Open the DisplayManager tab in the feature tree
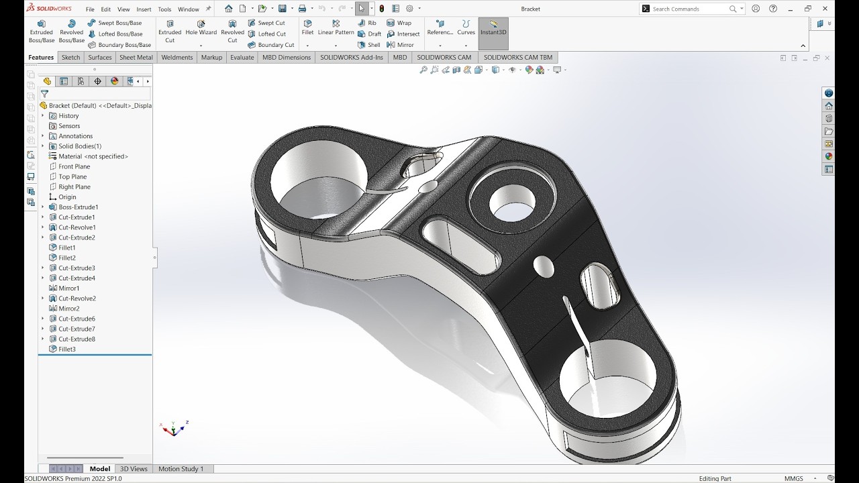The height and width of the screenshot is (483, 859). coord(114,81)
